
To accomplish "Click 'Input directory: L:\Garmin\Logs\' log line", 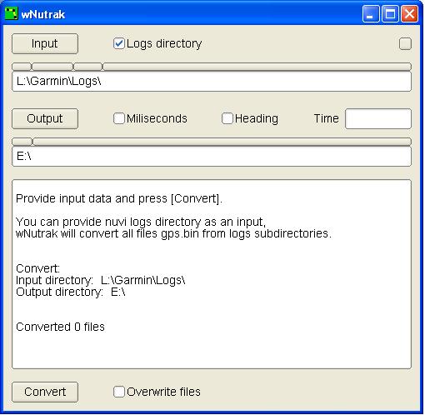I will pos(101,280).
